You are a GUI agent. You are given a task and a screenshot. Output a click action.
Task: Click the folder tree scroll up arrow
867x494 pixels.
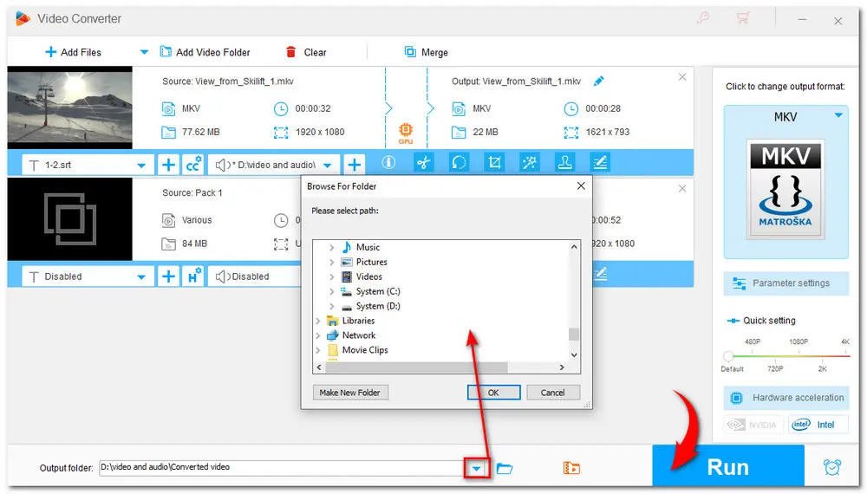pyautogui.click(x=574, y=246)
